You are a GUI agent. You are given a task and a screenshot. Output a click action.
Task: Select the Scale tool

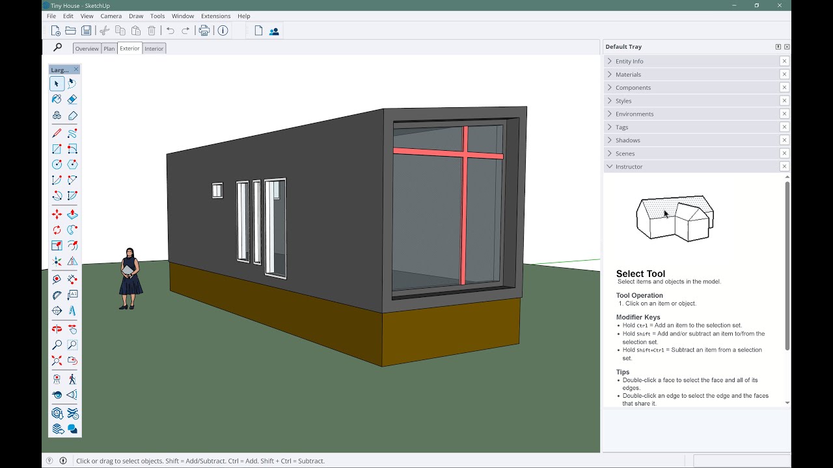click(x=57, y=246)
